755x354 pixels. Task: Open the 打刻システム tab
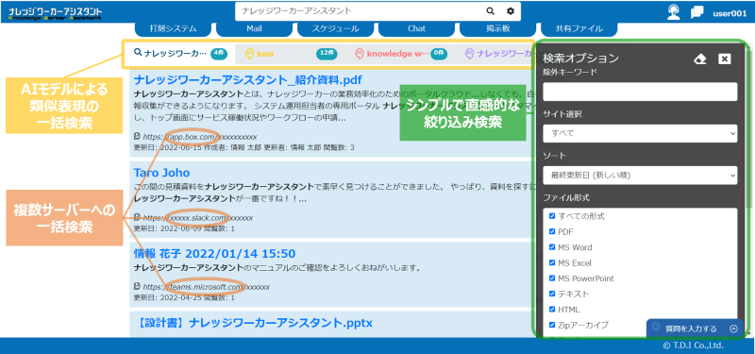coord(173,28)
